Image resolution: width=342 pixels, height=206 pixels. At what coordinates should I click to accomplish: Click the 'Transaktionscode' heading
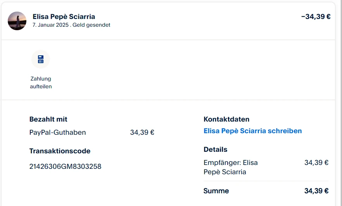click(x=60, y=151)
